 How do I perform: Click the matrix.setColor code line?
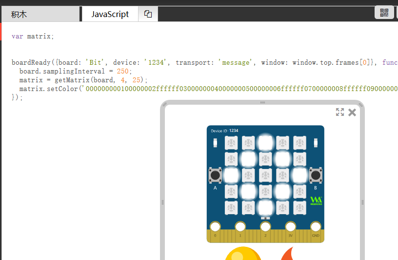point(208,89)
